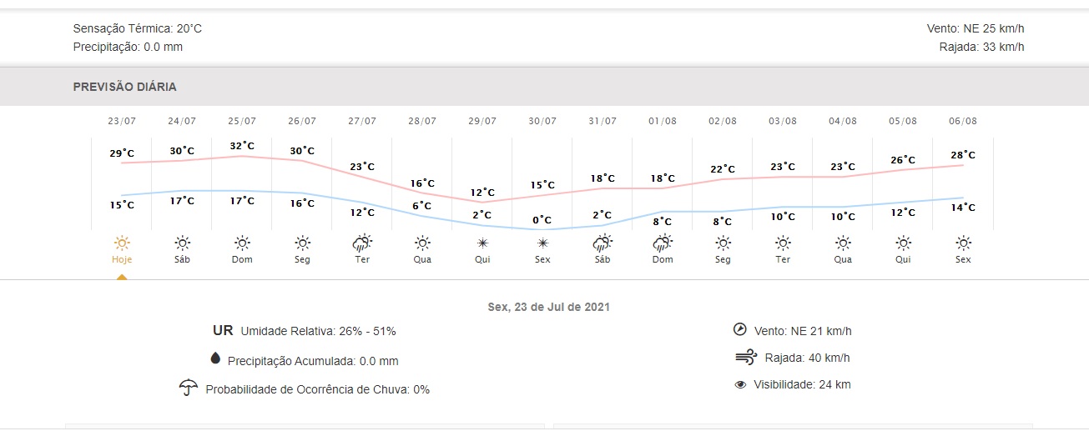Select the frost icon for Sex 30/07
Viewport: 1089px width, 431px height.
tap(542, 243)
